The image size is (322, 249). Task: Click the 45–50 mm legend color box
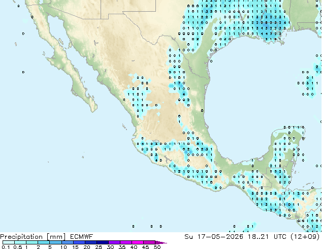pyautogui.click(x=149, y=242)
